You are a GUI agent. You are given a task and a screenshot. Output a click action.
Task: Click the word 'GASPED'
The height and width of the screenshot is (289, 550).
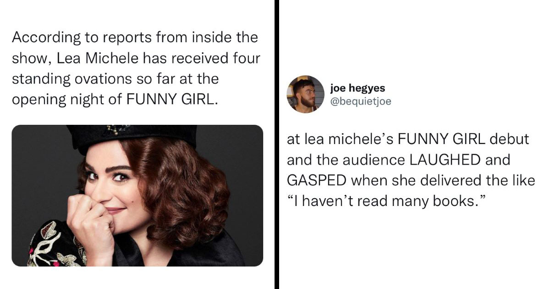pyautogui.click(x=317, y=180)
